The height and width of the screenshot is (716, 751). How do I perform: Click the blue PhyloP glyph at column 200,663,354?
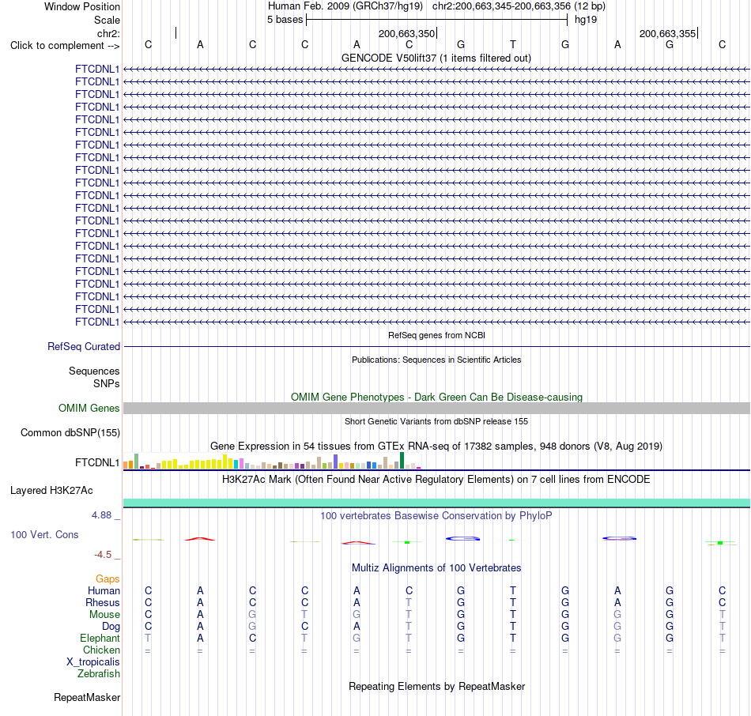(619, 539)
